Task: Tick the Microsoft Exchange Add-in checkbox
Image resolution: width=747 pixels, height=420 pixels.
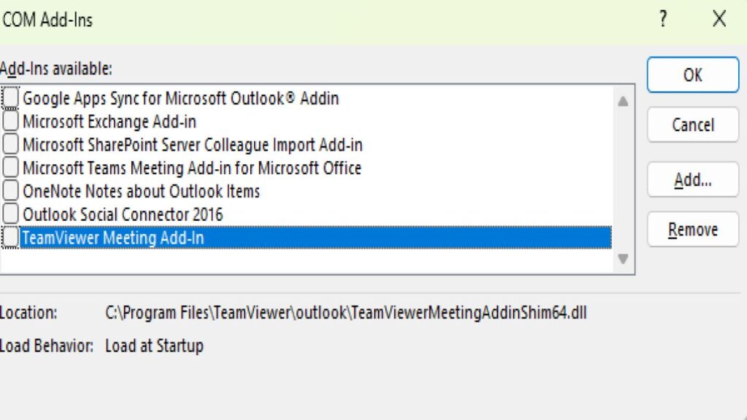Action: pos(11,121)
